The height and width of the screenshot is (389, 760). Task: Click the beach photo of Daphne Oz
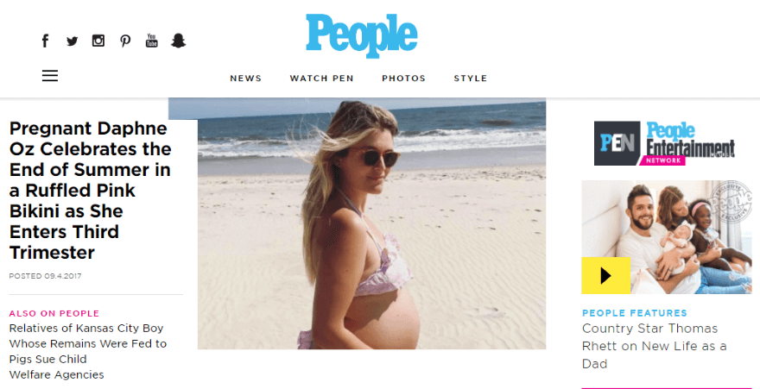371,223
